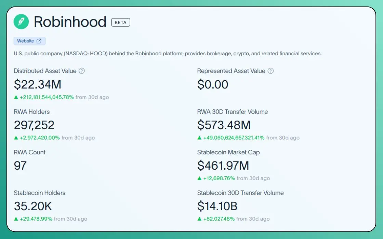Click the NASDAQ: HOOD company description text
Viewport: 383px width, 239px height.
(x=168, y=54)
